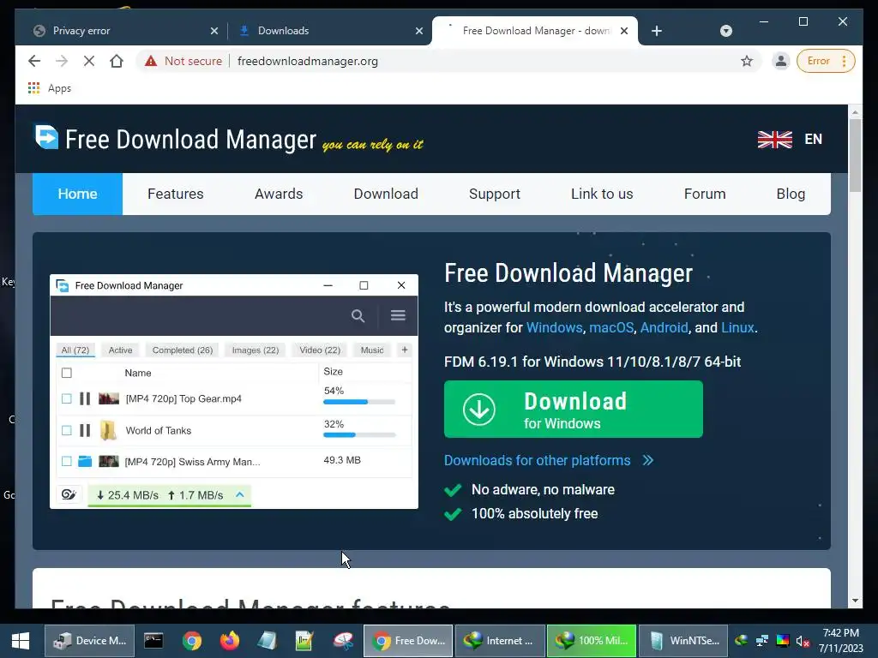Screen dimensions: 878x658
Task: Open the hamburger menu in FDM preview
Action: [x=398, y=315]
